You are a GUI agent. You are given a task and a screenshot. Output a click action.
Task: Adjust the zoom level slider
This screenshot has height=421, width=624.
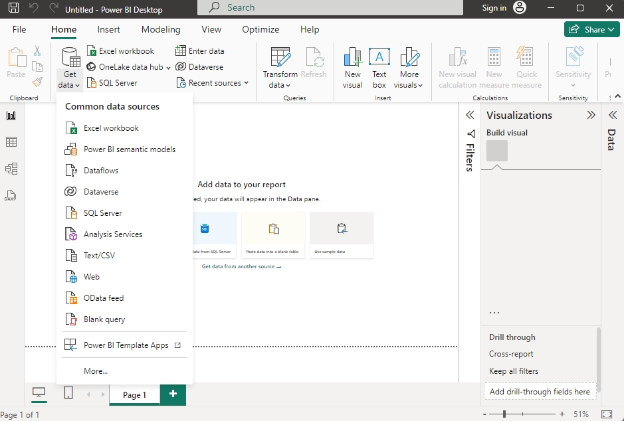pyautogui.click(x=504, y=414)
